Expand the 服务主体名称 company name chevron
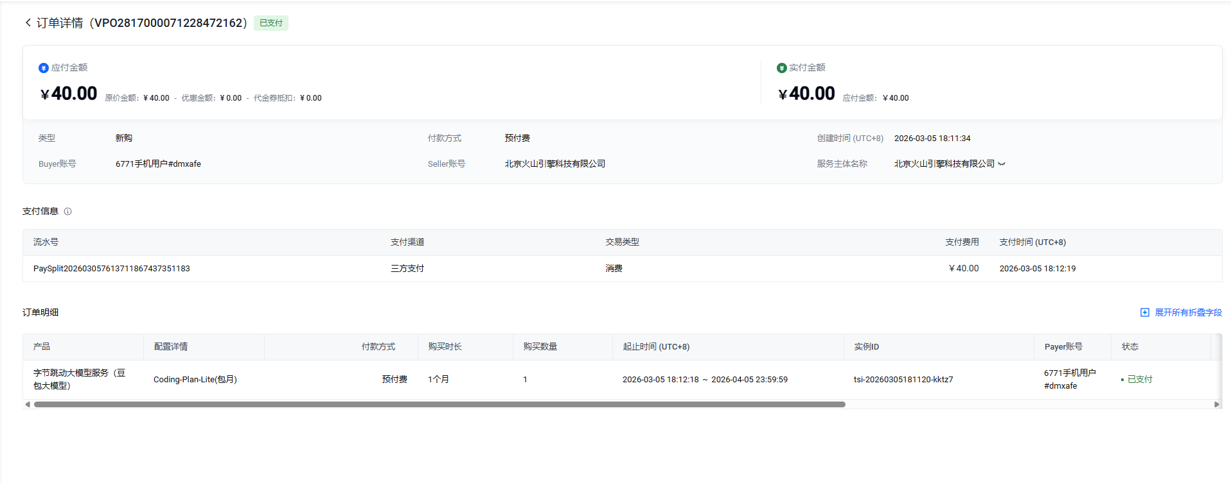This screenshot has height=483, width=1231. tap(1002, 164)
